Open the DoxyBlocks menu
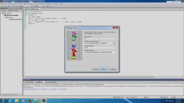 pos(48,4)
